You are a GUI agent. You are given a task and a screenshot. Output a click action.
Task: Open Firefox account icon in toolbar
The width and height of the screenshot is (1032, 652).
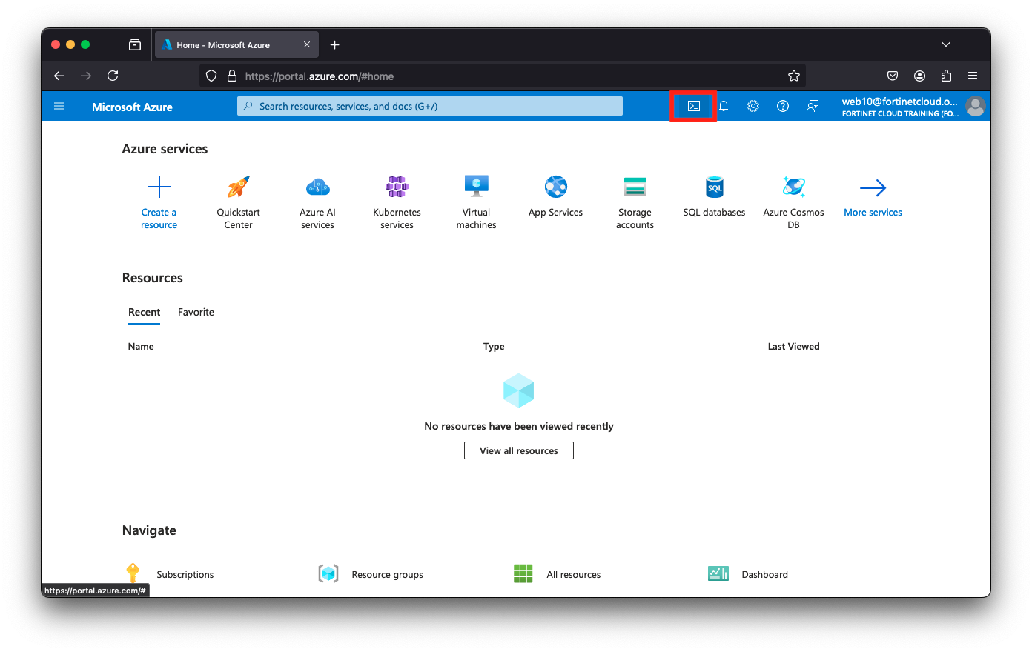click(x=919, y=76)
